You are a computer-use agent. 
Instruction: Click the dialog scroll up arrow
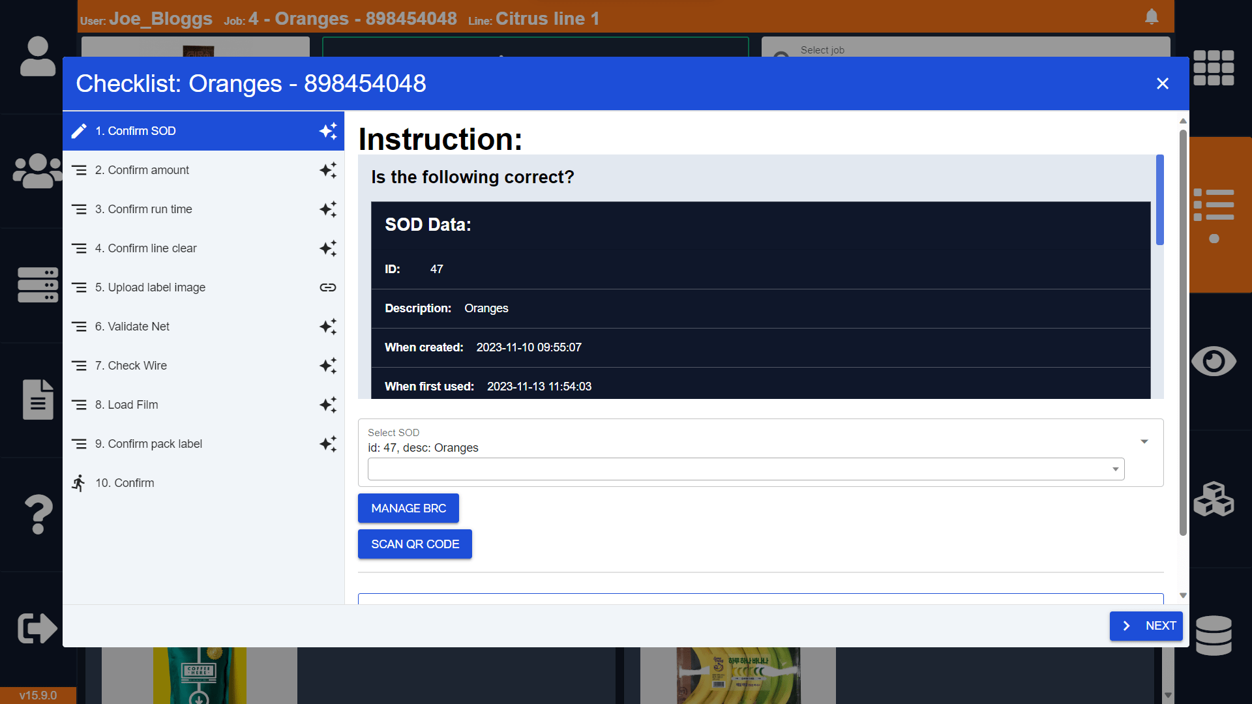[x=1183, y=121]
